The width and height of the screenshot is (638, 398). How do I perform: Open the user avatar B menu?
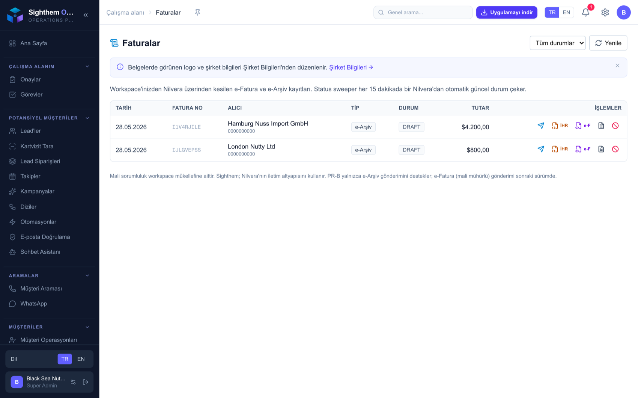(623, 12)
